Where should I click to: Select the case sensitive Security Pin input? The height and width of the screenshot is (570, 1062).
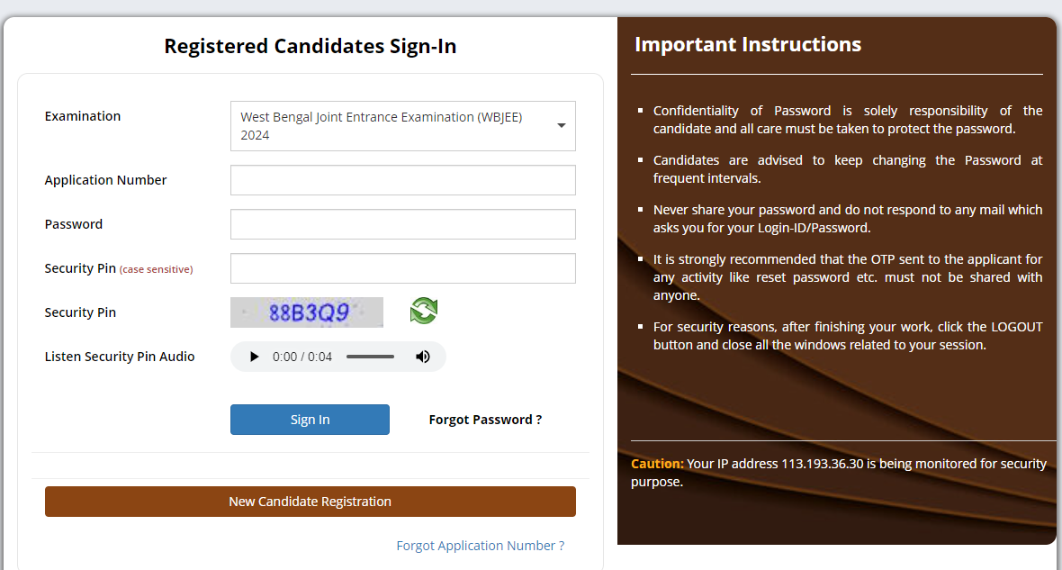coord(402,268)
